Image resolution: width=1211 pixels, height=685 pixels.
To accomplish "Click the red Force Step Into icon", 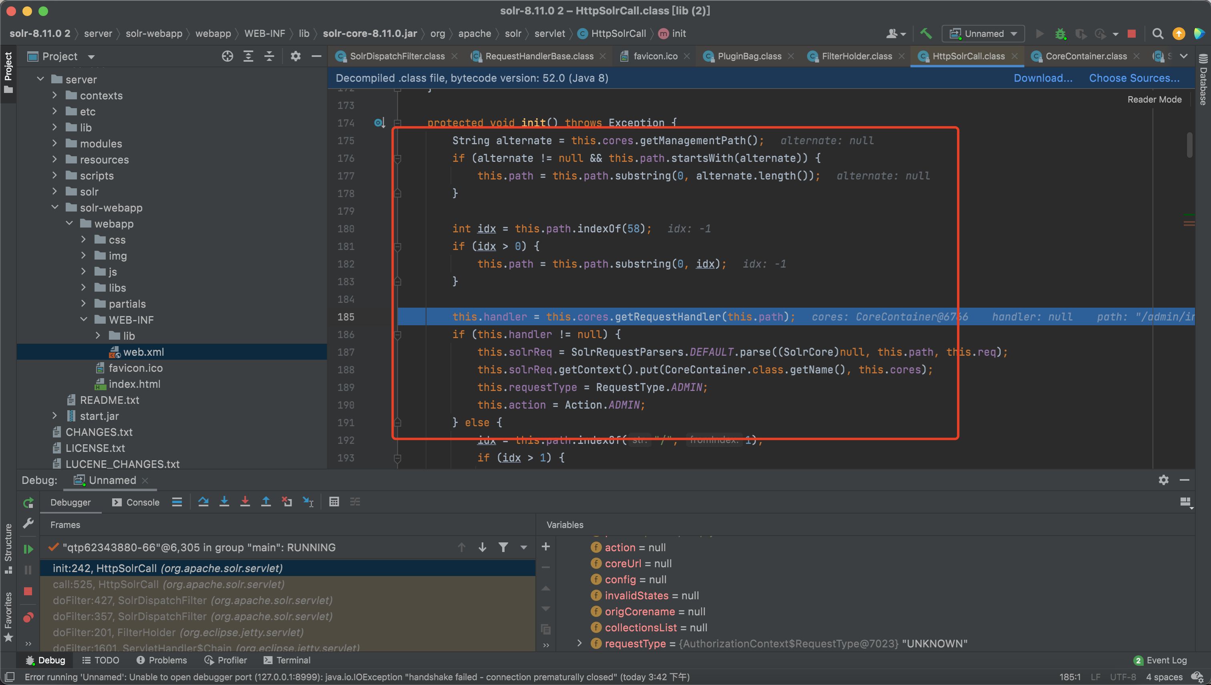I will click(x=245, y=502).
